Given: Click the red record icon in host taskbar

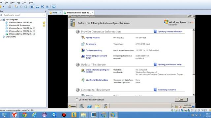Looking at the screenshot, I should pos(64,115).
